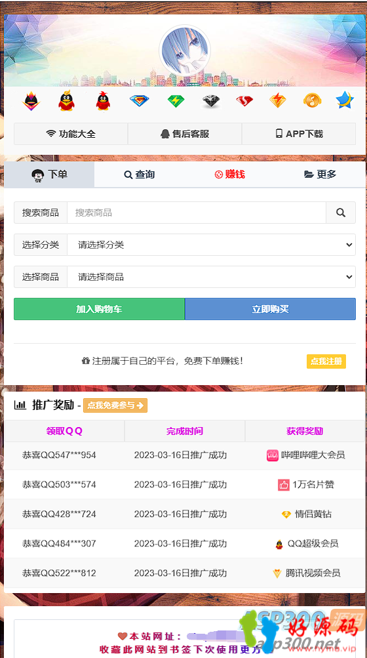Click the orange music note icon

point(312,100)
